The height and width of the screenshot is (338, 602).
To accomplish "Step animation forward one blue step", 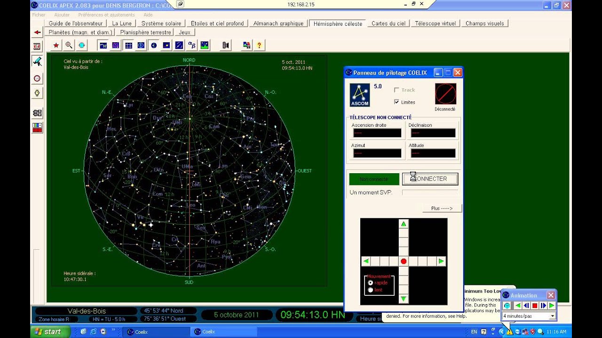I will pos(543,306).
